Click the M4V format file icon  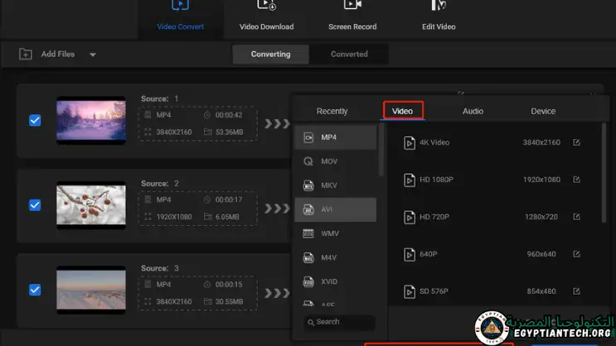point(308,257)
